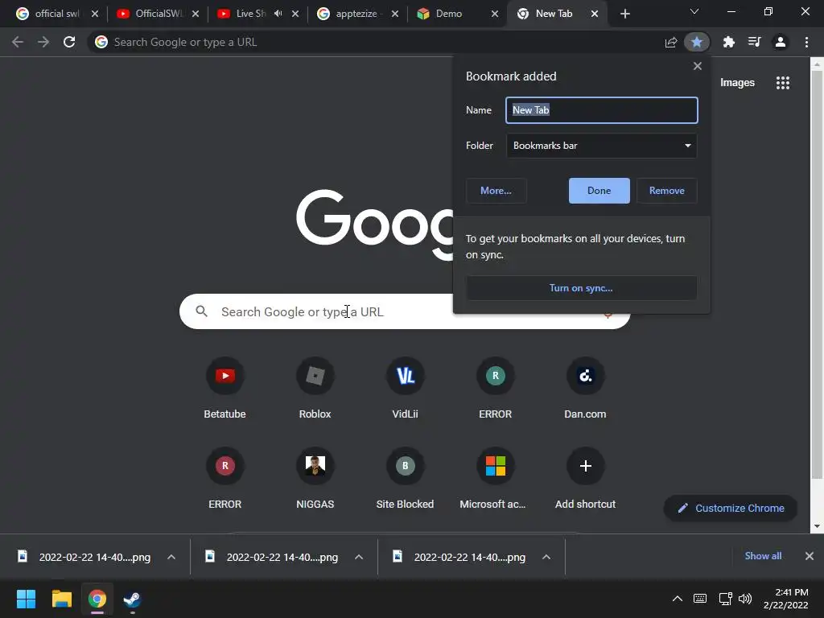Expand the Folder dropdown Bookmarks bar
This screenshot has height=618, width=824.
point(602,146)
